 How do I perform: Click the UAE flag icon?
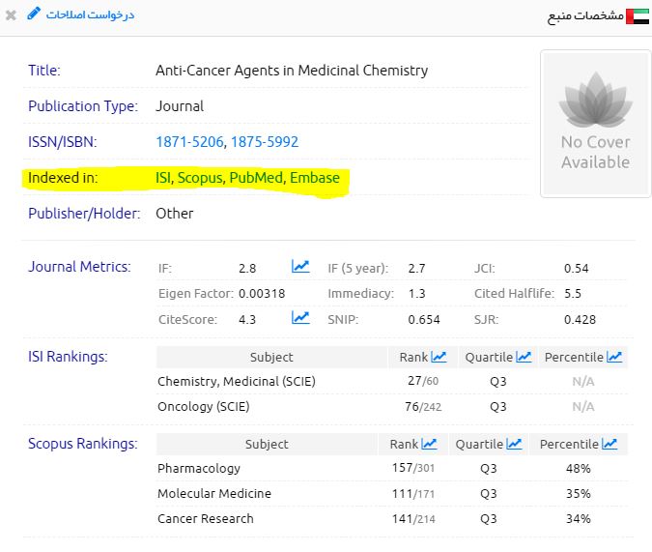point(638,16)
